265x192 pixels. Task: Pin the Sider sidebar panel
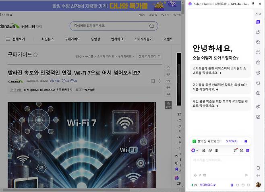click(253, 4)
